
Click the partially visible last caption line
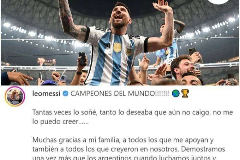coord(124,158)
